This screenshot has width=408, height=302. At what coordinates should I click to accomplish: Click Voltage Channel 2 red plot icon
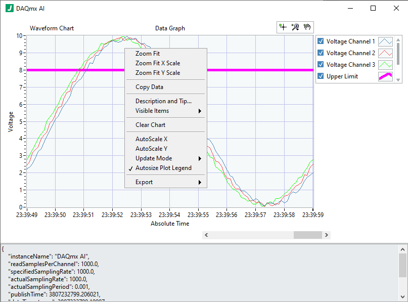385,53
